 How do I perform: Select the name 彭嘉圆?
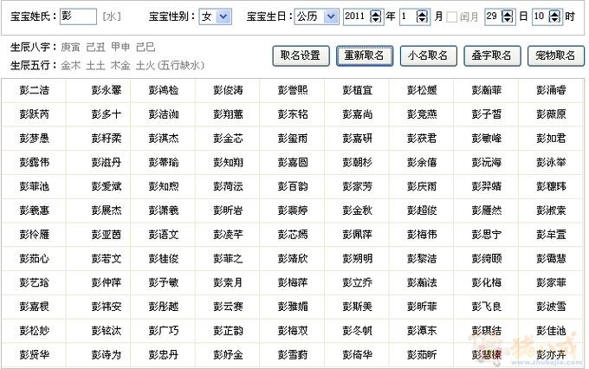tap(293, 162)
